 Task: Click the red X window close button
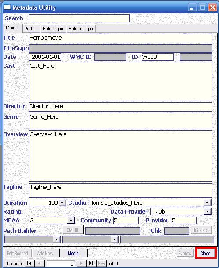[212, 7]
